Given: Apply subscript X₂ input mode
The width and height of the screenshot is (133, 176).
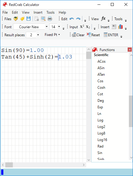Looking at the screenshot, I should [88, 27].
